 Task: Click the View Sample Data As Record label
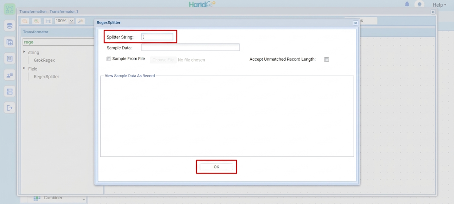tap(130, 76)
